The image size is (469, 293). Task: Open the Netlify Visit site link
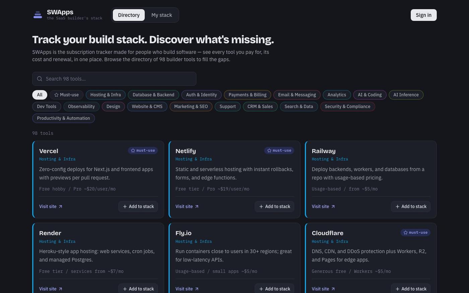pos(187,207)
